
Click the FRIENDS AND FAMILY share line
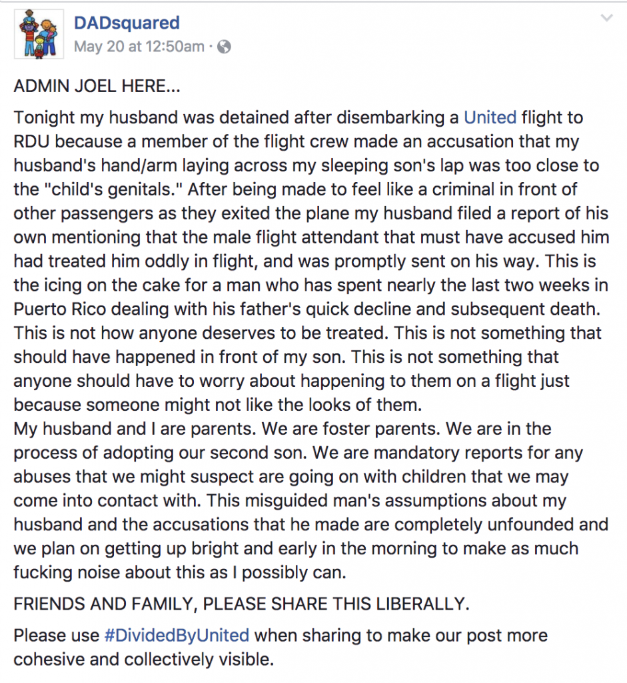coord(241,604)
